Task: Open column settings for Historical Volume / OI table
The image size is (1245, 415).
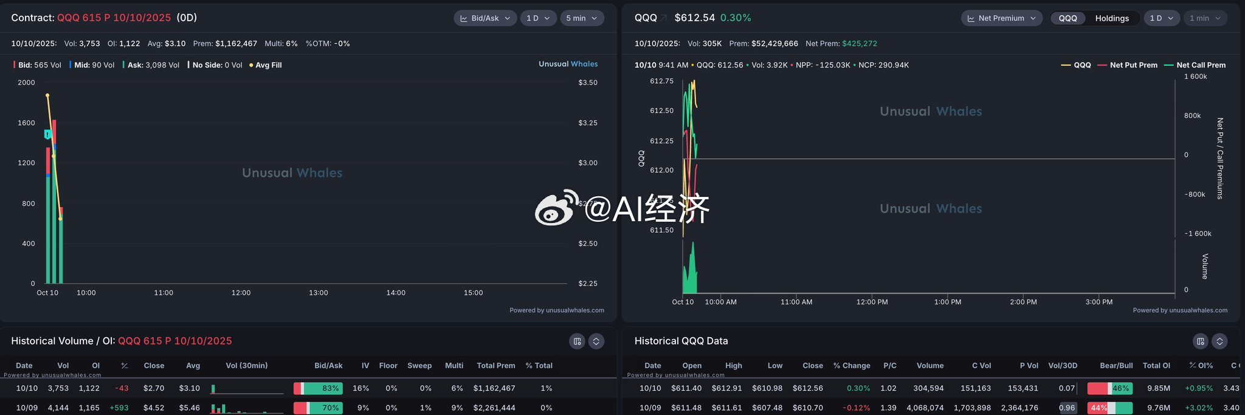Action: 578,341
